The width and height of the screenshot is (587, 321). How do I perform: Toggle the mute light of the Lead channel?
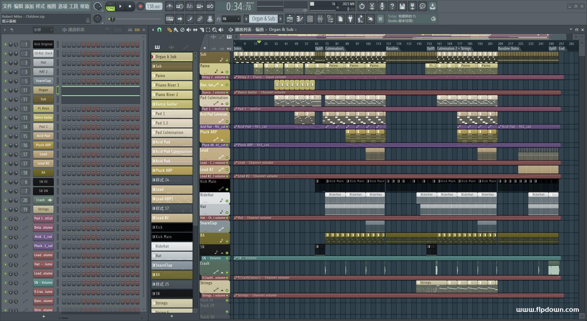coord(5,154)
